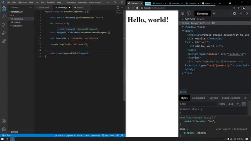Open the Search view in VS Code
Viewport: 251px width, 141px height.
4,16
